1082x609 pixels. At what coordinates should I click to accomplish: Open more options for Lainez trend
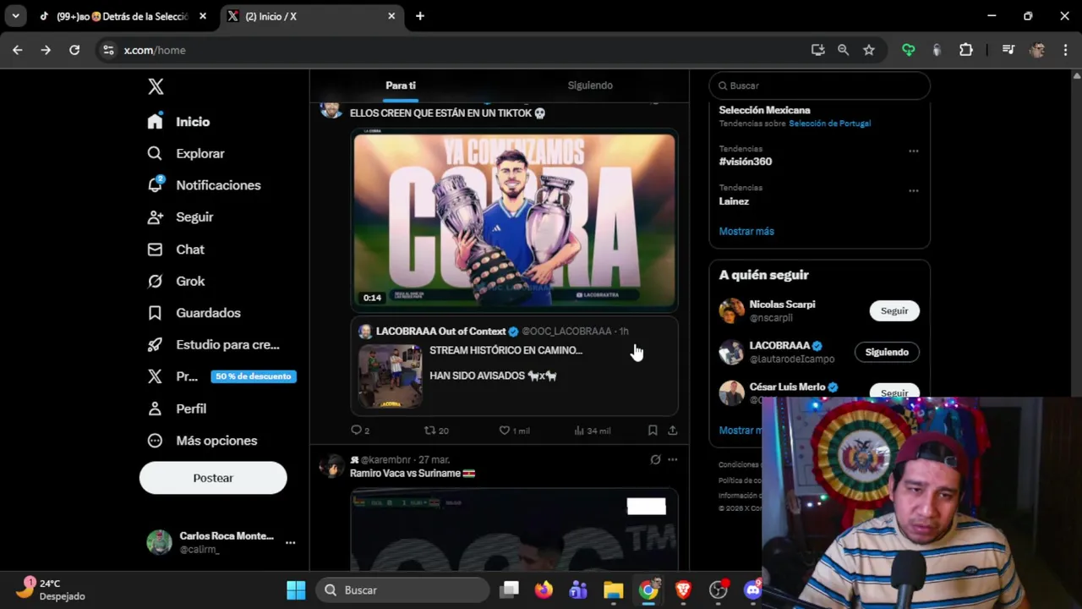tap(914, 190)
